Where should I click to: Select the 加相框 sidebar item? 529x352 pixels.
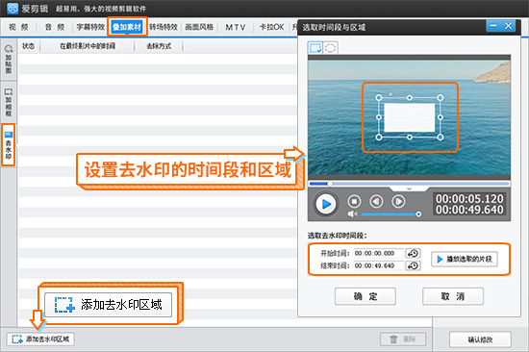[9, 102]
